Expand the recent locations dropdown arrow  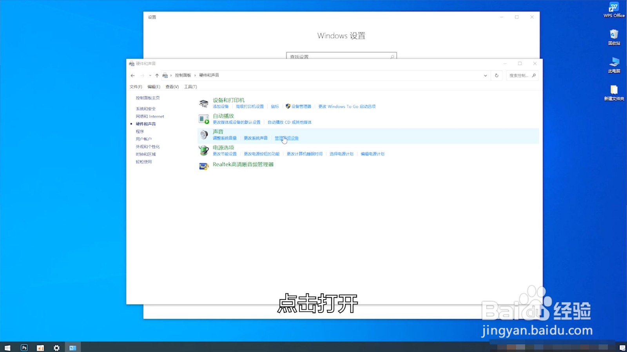coord(150,75)
